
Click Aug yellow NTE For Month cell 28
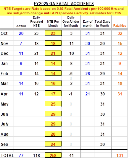pyautogui.click(x=53, y=134)
